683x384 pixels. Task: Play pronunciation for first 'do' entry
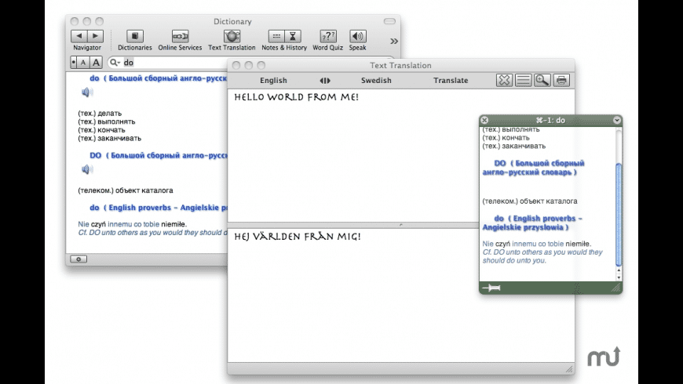click(x=87, y=92)
